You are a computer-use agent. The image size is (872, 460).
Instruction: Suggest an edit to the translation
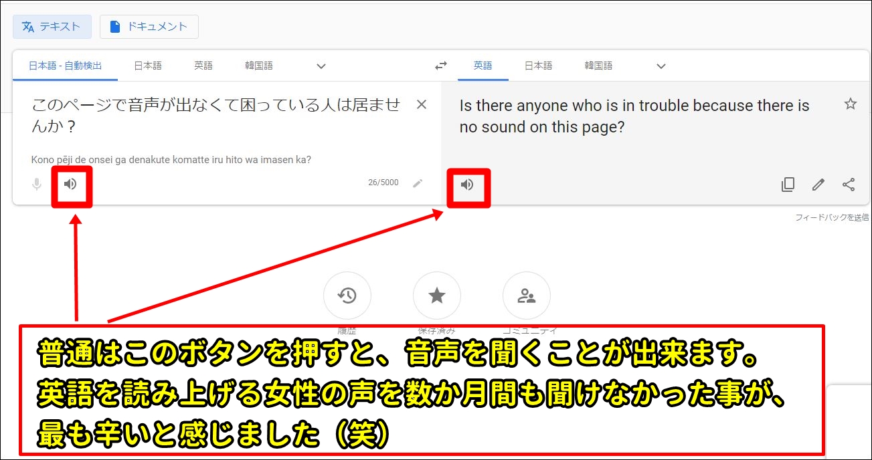818,185
